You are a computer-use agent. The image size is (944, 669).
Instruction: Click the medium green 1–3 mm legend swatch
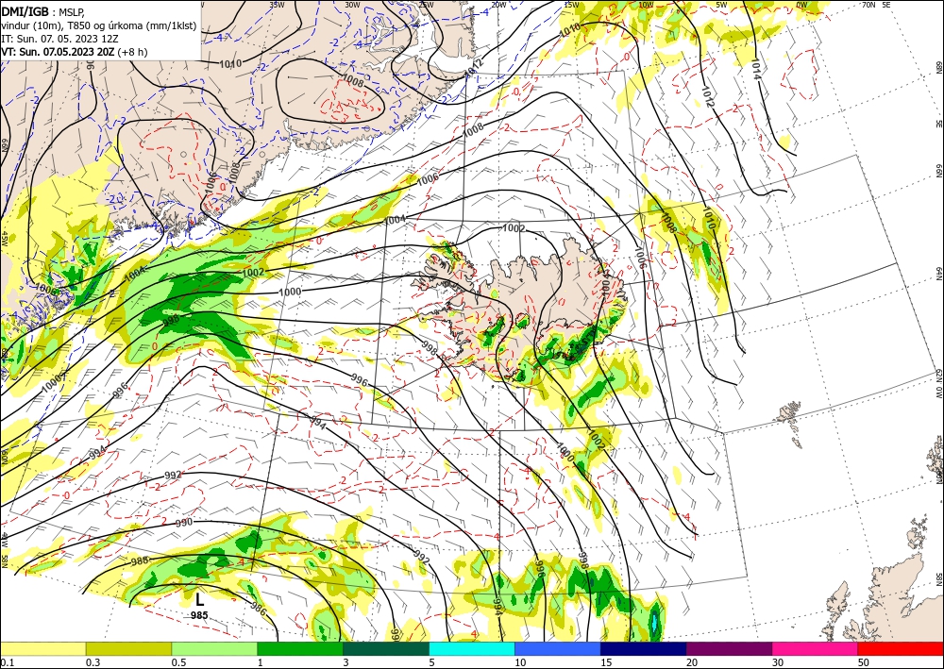[300, 648]
